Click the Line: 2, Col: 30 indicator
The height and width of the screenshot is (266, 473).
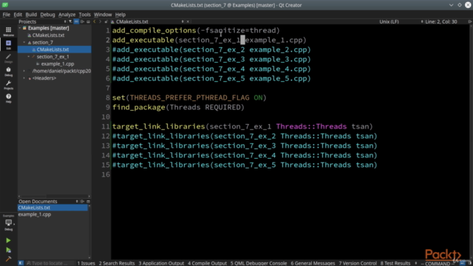coord(441,21)
